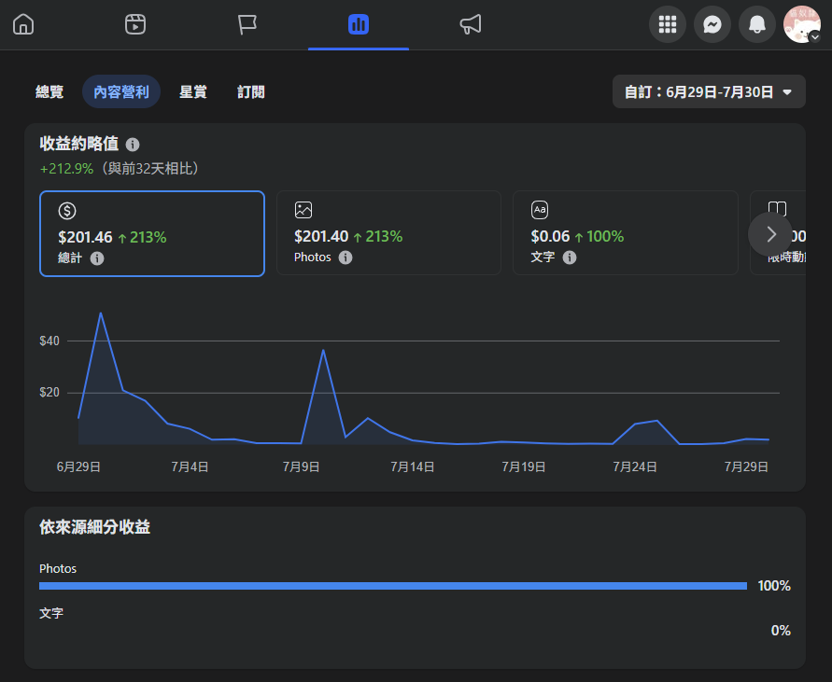Select the Photos $201.40 earnings card
The width and height of the screenshot is (832, 682).
pos(389,233)
